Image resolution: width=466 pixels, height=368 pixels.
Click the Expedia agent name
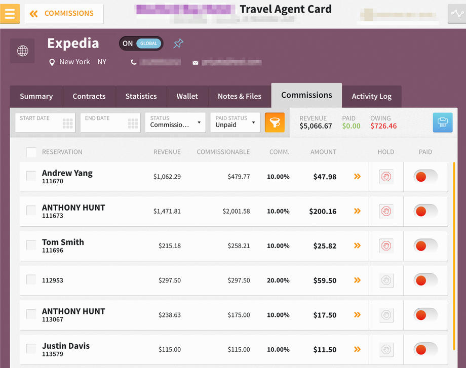click(x=73, y=44)
